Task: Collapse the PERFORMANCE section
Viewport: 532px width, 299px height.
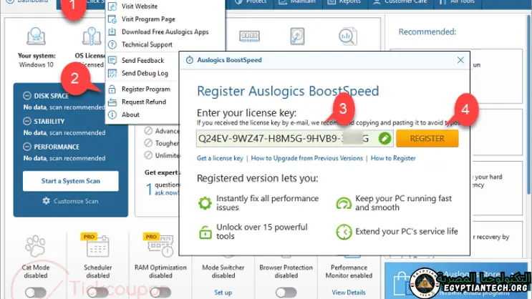Action: tap(27, 147)
